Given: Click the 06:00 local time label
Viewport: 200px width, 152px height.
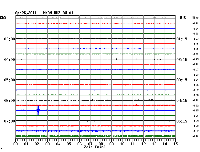Looking at the screenshot, I should [10, 101].
